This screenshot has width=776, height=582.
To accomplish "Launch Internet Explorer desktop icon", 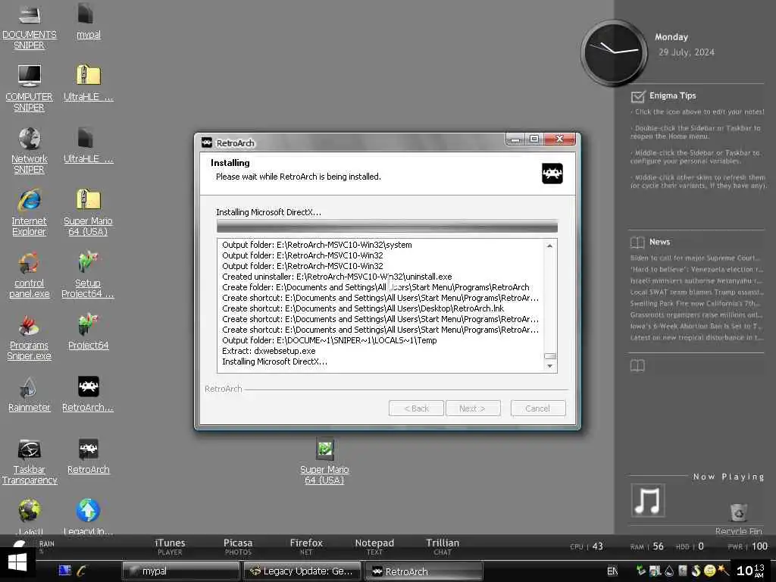I will pos(30,213).
